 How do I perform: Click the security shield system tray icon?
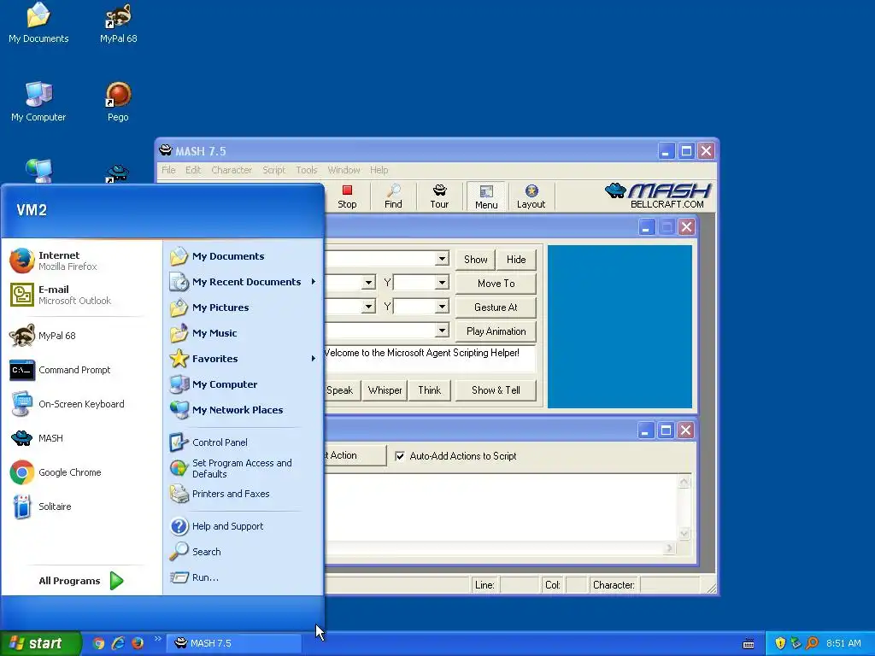click(780, 643)
